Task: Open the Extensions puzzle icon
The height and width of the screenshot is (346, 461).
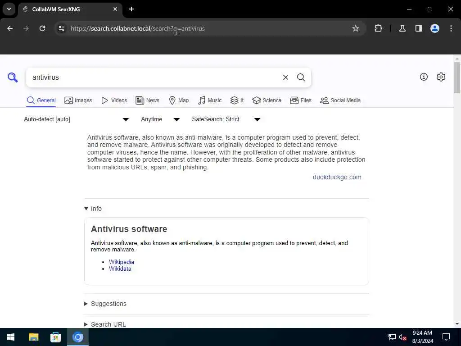Action: 378,28
